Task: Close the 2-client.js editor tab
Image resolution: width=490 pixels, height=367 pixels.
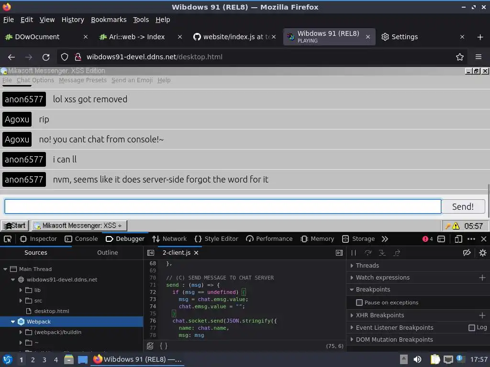Action: [x=196, y=253]
